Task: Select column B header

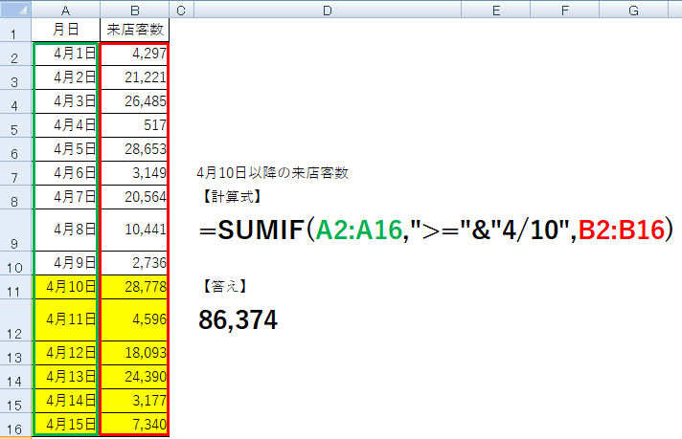Action: pos(133,10)
